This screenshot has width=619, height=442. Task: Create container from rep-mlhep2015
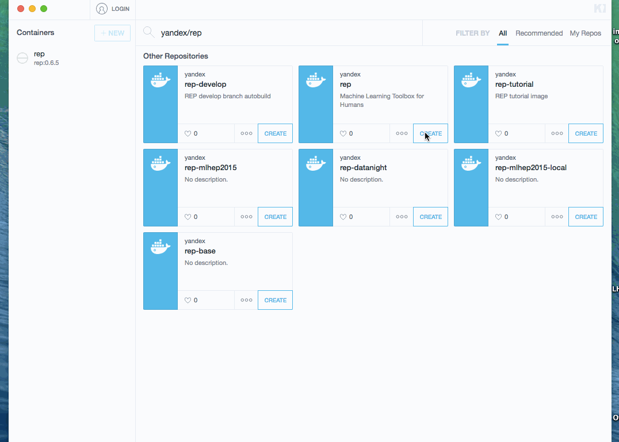[x=275, y=217]
